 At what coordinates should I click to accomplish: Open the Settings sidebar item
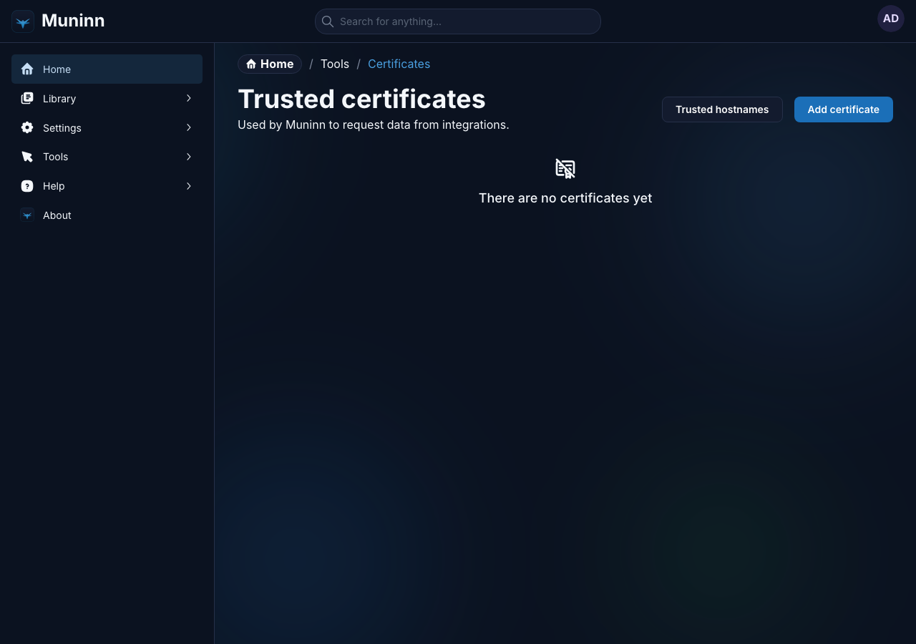click(x=107, y=127)
